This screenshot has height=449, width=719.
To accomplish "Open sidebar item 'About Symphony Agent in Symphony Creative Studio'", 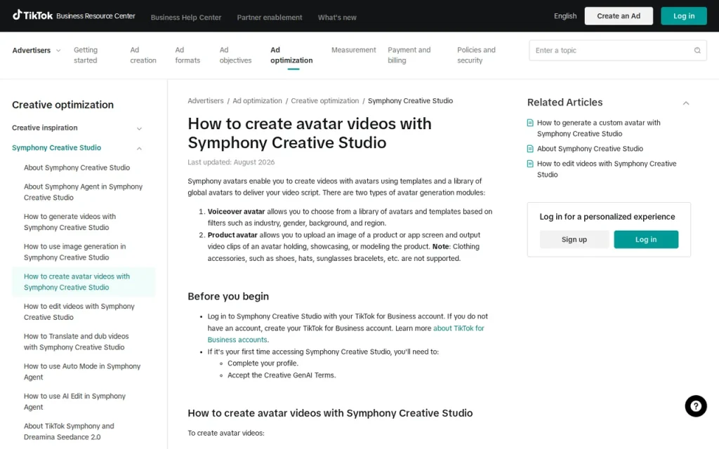I will tap(83, 192).
